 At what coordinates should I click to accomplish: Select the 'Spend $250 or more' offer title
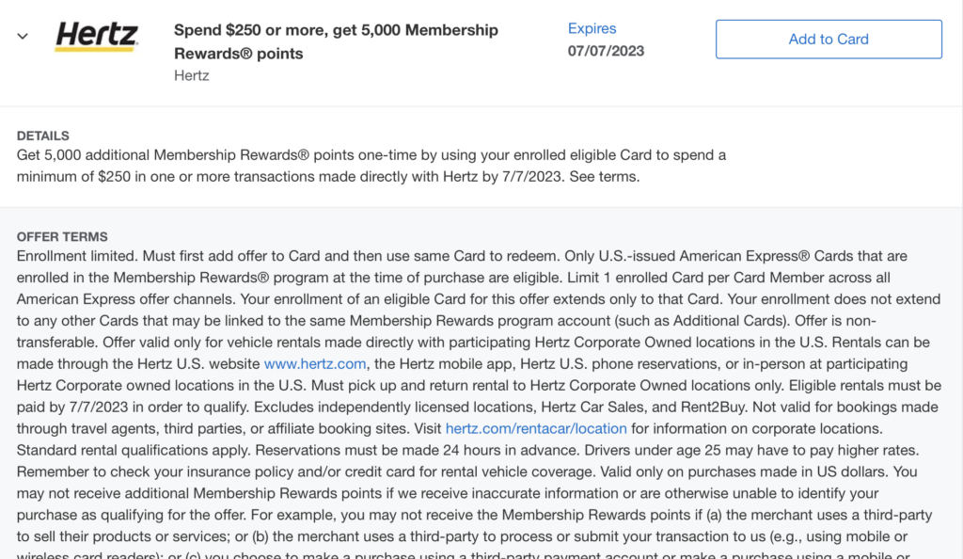pos(336,41)
